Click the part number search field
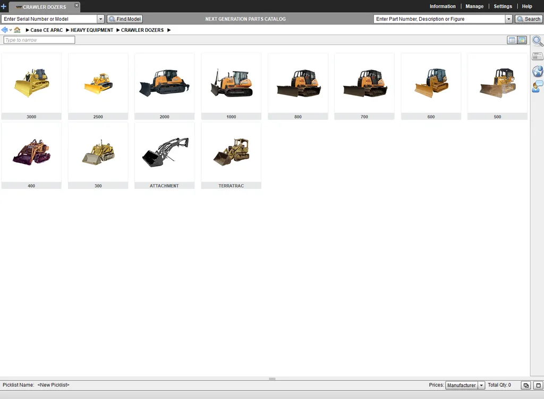This screenshot has height=399, width=544. coord(439,19)
